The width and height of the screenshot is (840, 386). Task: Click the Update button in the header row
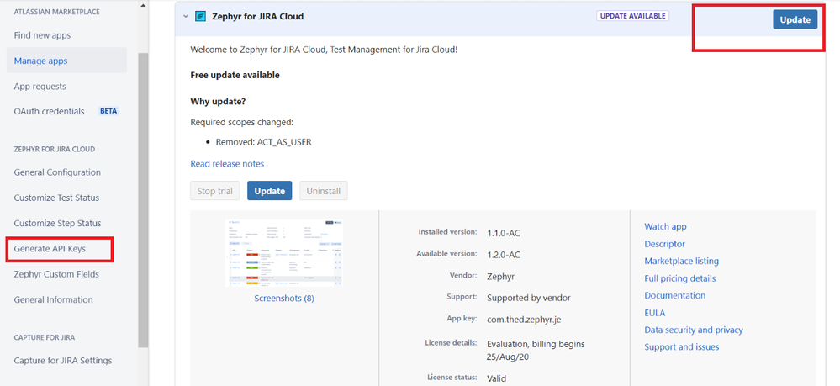(x=795, y=20)
